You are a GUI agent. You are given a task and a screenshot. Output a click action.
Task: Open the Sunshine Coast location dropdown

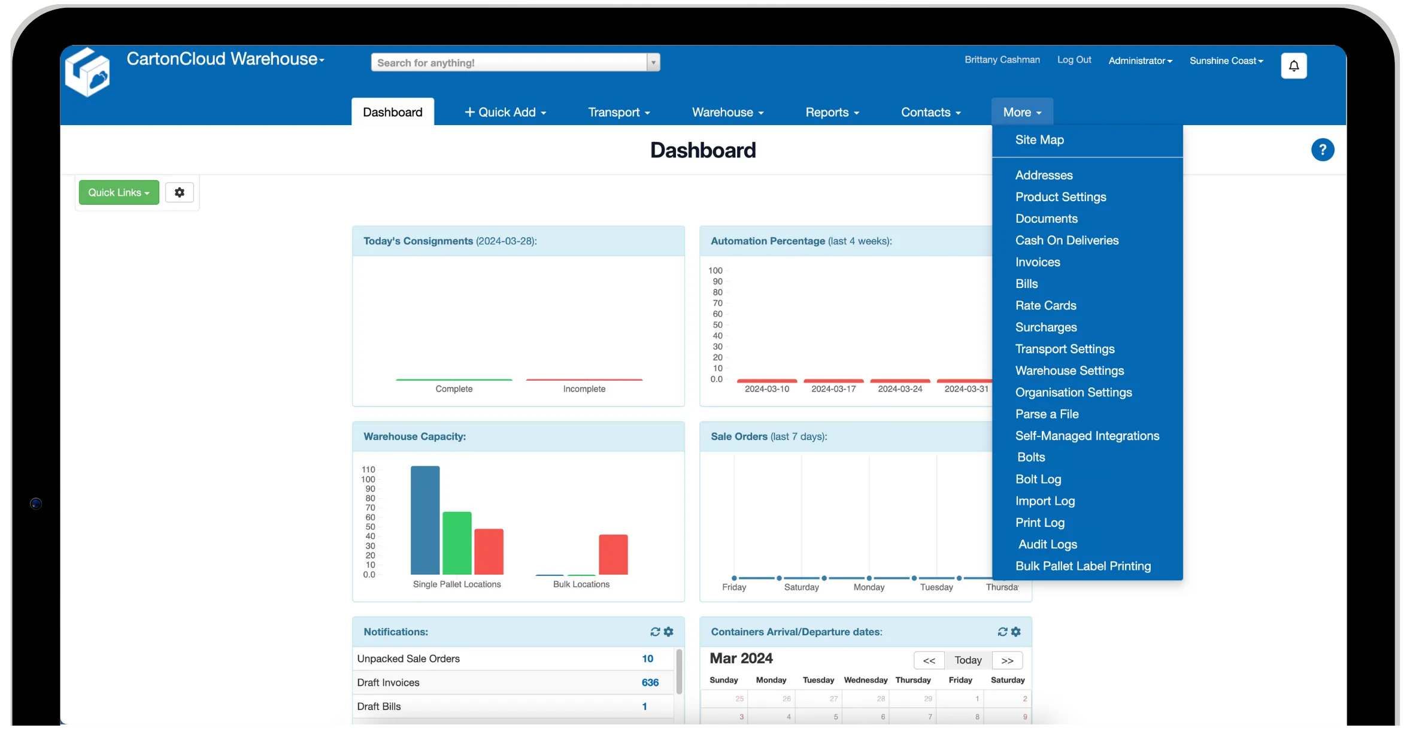coord(1226,60)
